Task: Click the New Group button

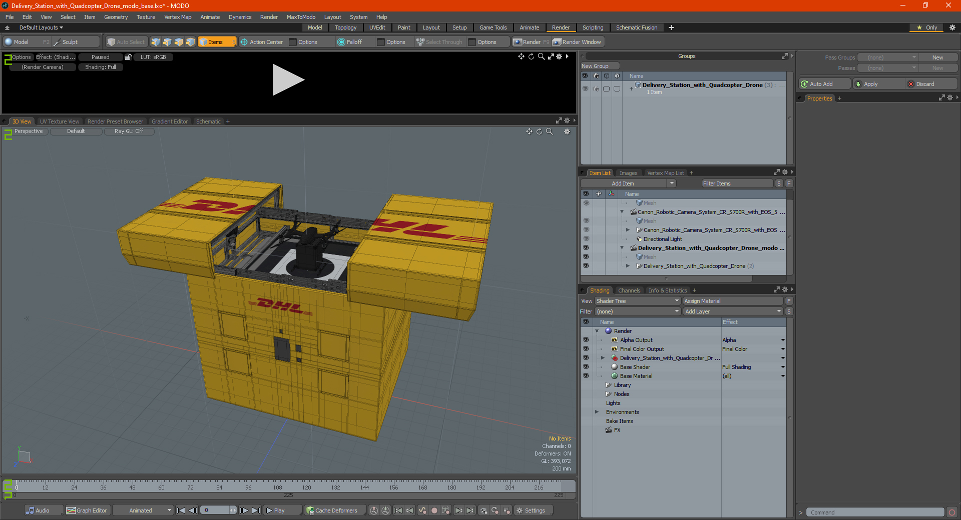Action: [x=600, y=66]
